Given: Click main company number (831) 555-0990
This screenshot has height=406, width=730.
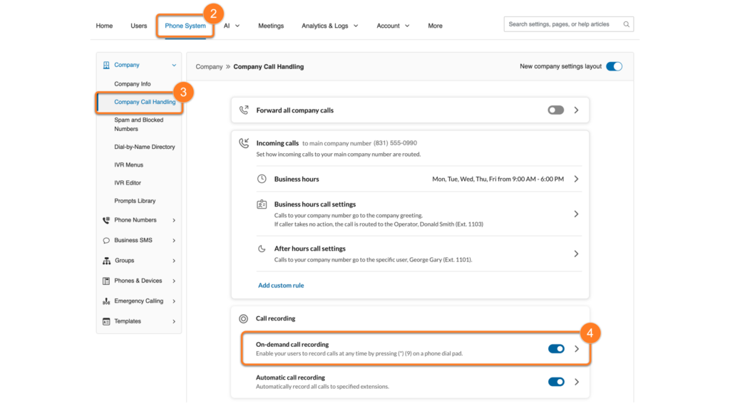Looking at the screenshot, I should (395, 143).
